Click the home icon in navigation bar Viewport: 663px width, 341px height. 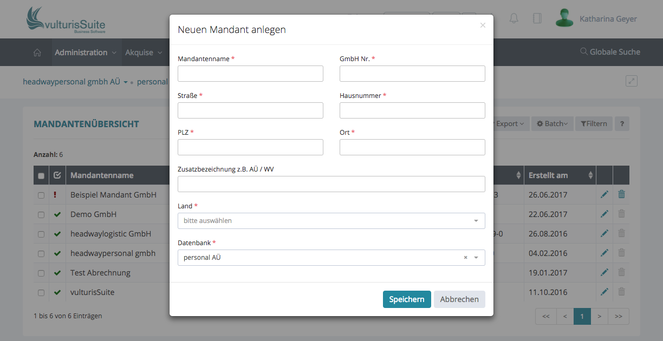pyautogui.click(x=37, y=53)
